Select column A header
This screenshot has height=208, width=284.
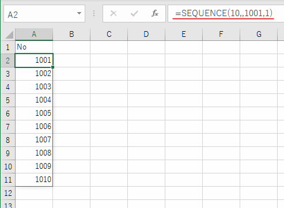pos(34,34)
